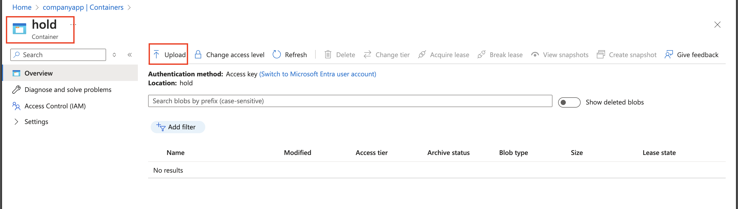Click the Refresh button label

click(296, 55)
